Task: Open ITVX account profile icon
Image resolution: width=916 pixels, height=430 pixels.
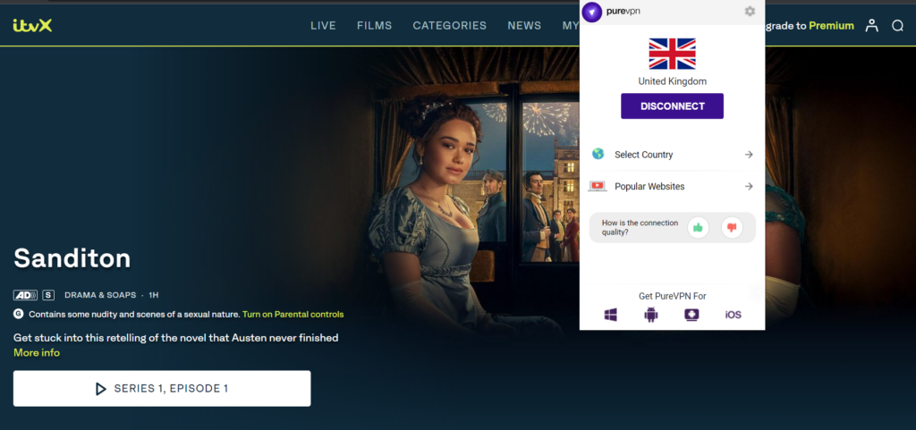Action: tap(871, 26)
